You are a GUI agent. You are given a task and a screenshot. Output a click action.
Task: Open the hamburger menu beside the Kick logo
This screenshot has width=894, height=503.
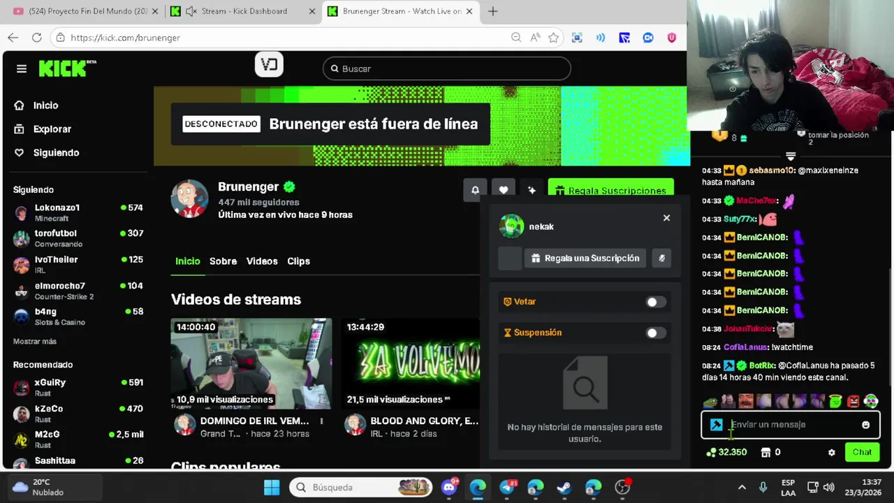click(22, 68)
